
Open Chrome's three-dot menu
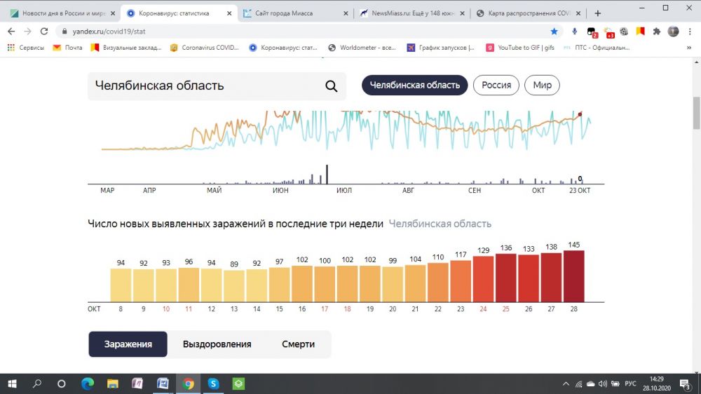coord(690,32)
